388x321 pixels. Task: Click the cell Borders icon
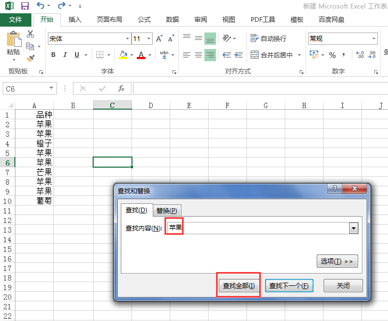pos(100,55)
